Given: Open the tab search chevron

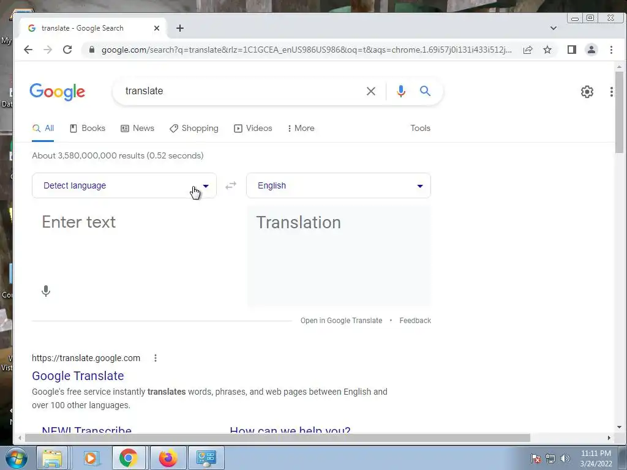Looking at the screenshot, I should tap(554, 28).
